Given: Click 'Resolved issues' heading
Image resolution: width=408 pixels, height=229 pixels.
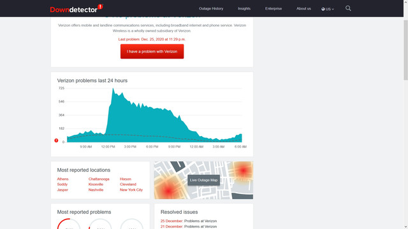Looking at the screenshot, I should (x=179, y=212).
